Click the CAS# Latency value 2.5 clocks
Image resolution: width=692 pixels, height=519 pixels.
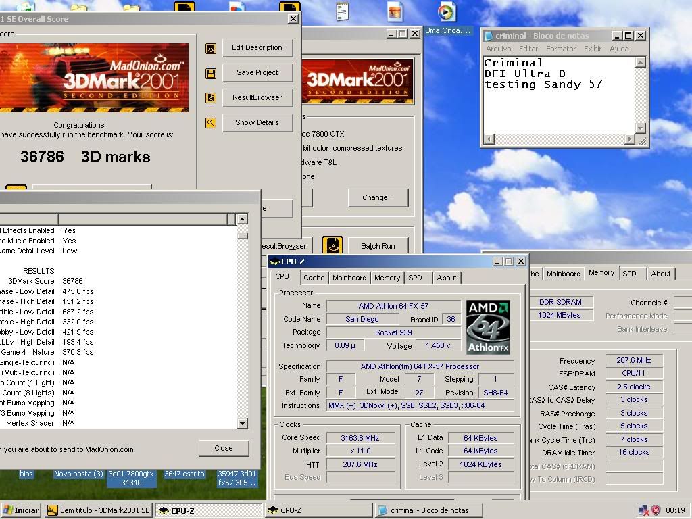tap(634, 387)
